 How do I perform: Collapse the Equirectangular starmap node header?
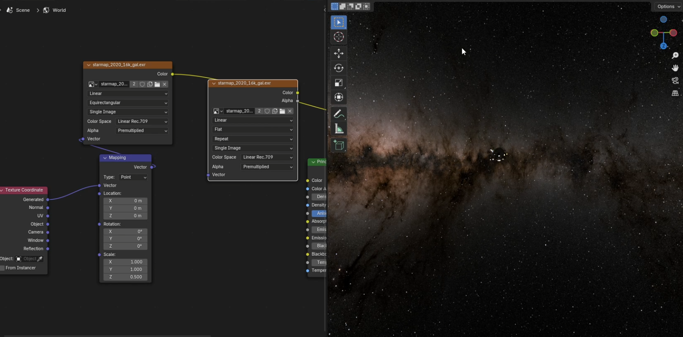(x=88, y=65)
